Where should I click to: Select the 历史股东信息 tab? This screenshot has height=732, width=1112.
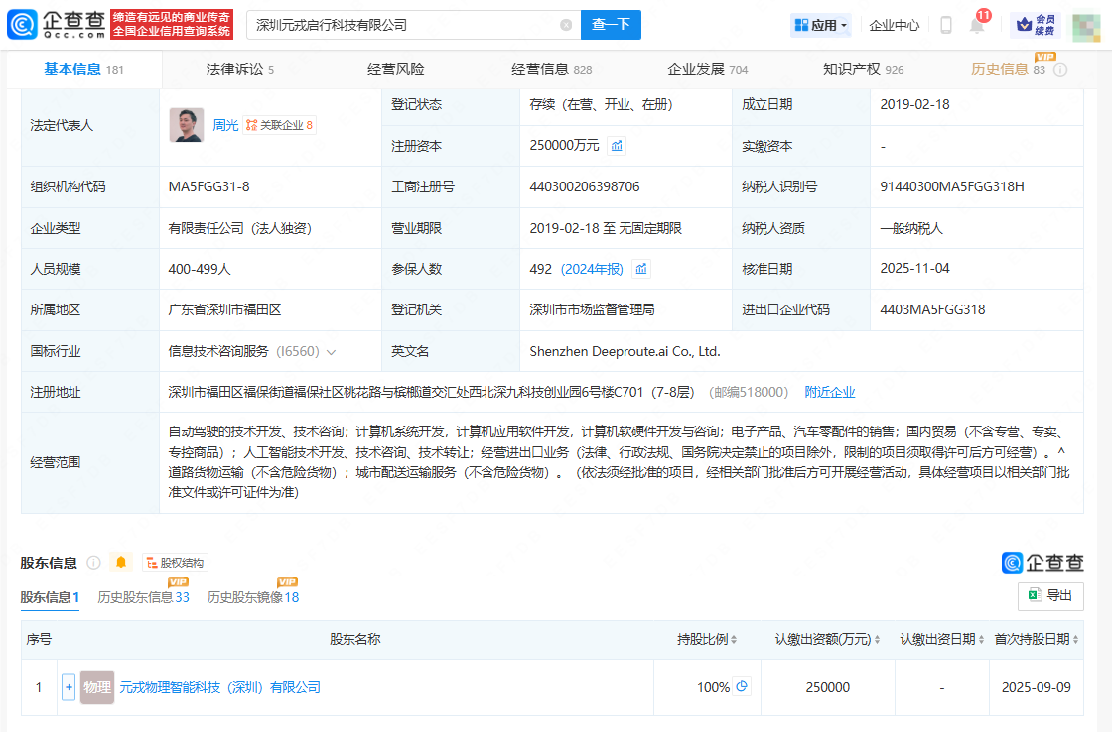[143, 597]
